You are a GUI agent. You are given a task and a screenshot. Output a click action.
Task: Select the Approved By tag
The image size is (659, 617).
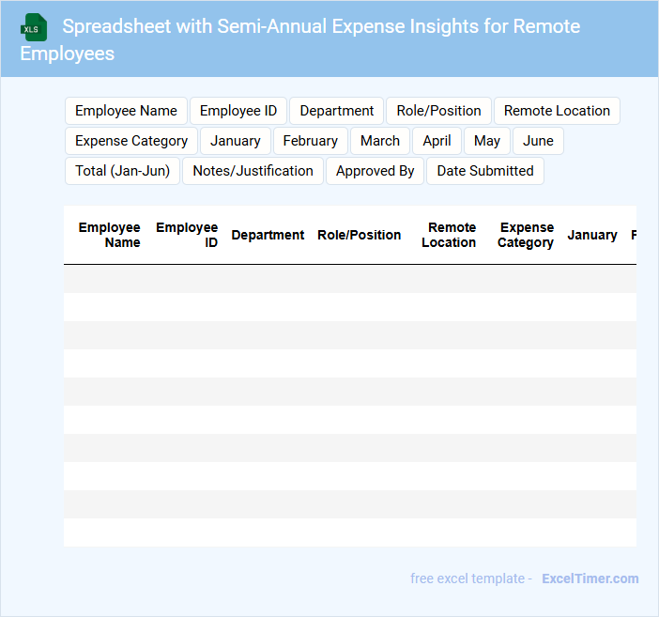point(375,171)
